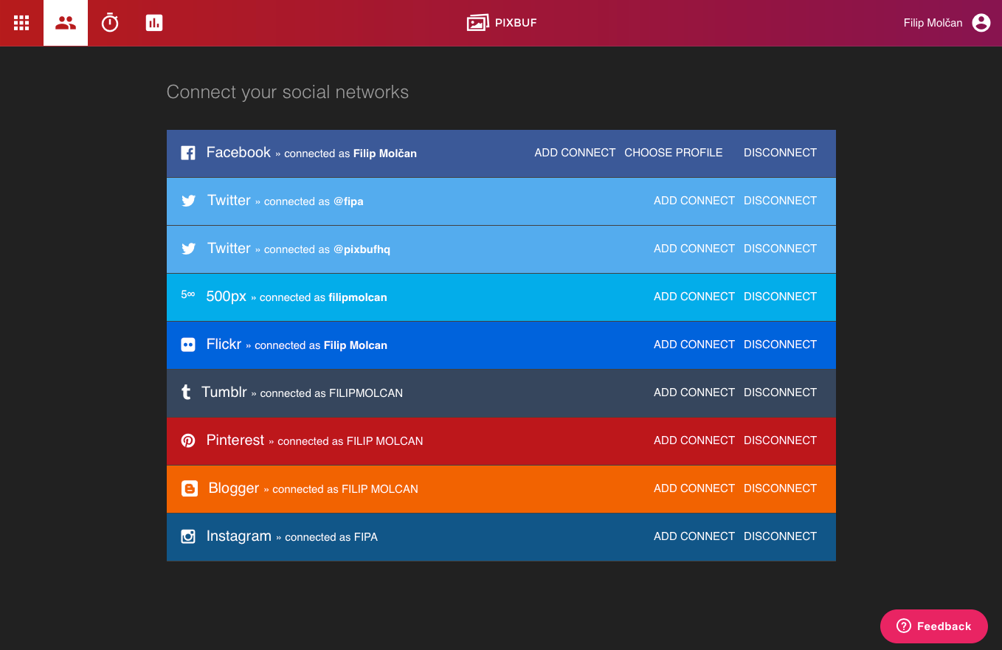The width and height of the screenshot is (1002, 650).
Task: Add Connect for Twitter @pixbufhq
Action: [694, 249]
